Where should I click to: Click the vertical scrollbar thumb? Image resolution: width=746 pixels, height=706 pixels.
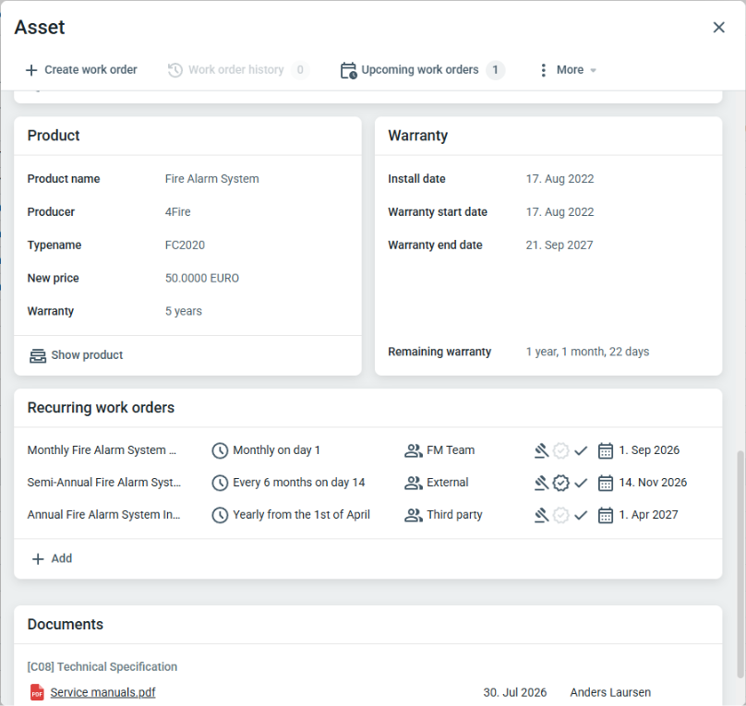[x=740, y=564]
